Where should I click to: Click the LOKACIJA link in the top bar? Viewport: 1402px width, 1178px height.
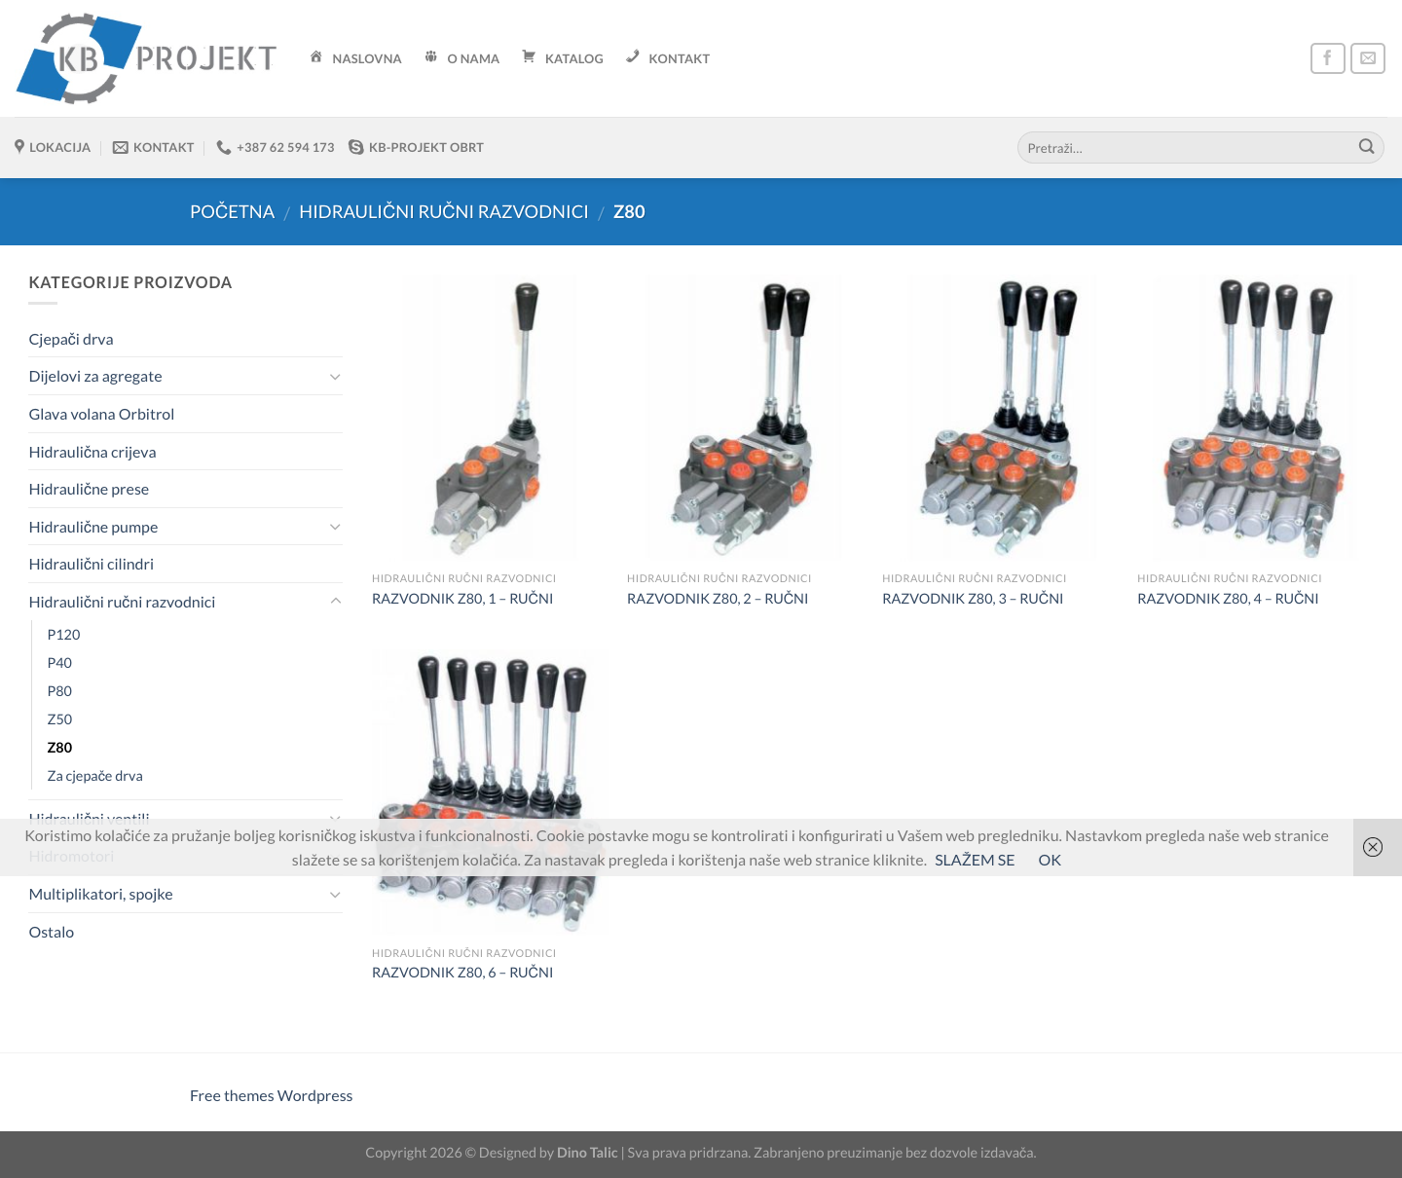tap(53, 147)
